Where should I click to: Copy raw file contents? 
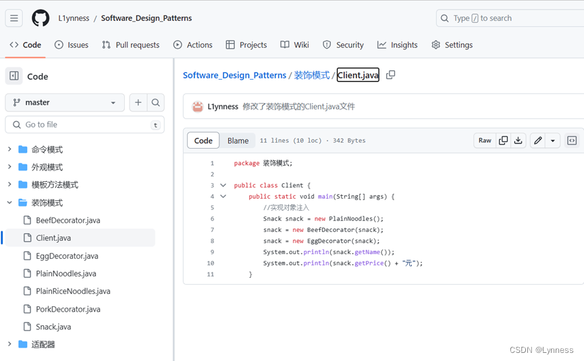click(x=503, y=140)
